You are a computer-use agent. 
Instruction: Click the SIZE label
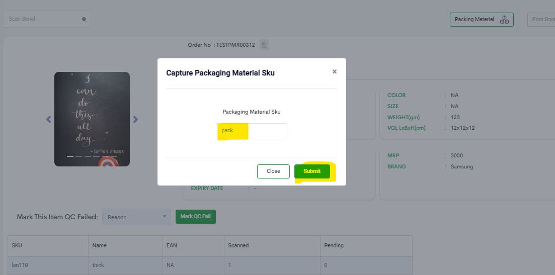(393, 106)
